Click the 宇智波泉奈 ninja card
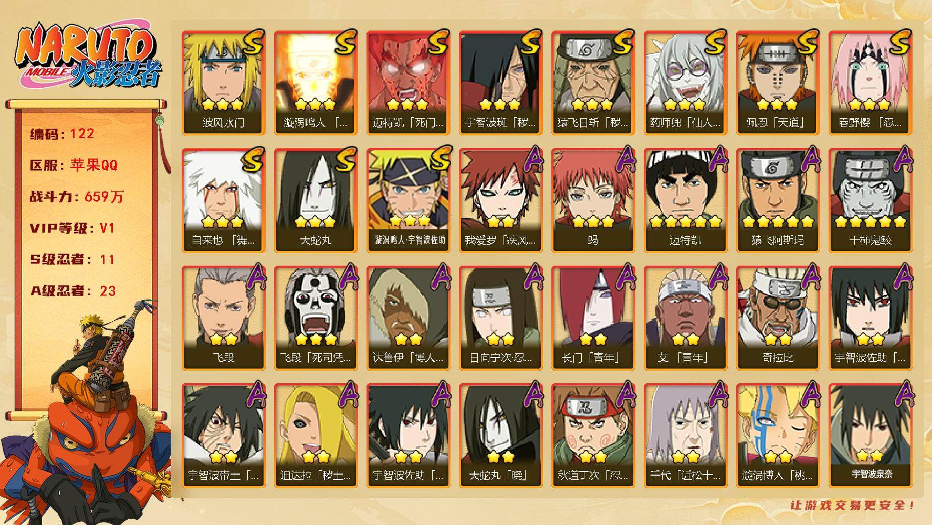Screen dimensions: 932x525 pyautogui.click(x=871, y=436)
